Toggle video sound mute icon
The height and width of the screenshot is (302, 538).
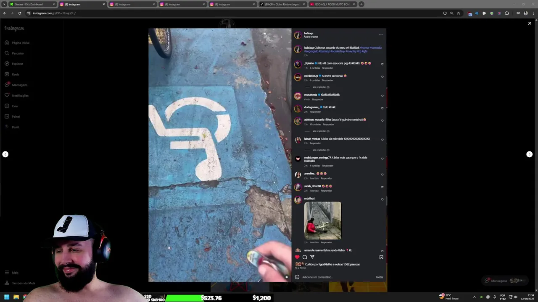287,277
